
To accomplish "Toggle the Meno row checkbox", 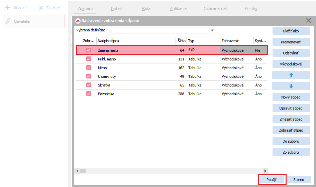I will pyautogui.click(x=89, y=67).
